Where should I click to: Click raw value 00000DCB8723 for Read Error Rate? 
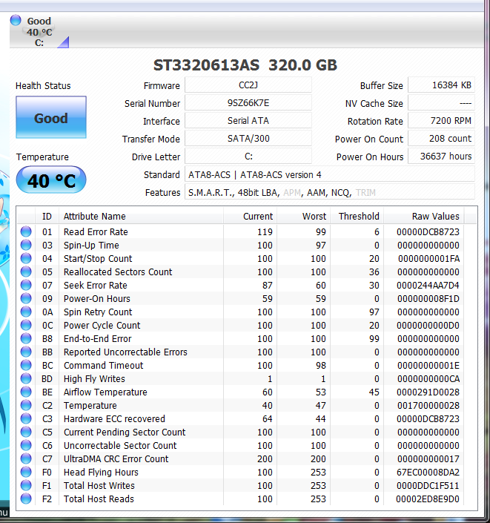tap(428, 231)
